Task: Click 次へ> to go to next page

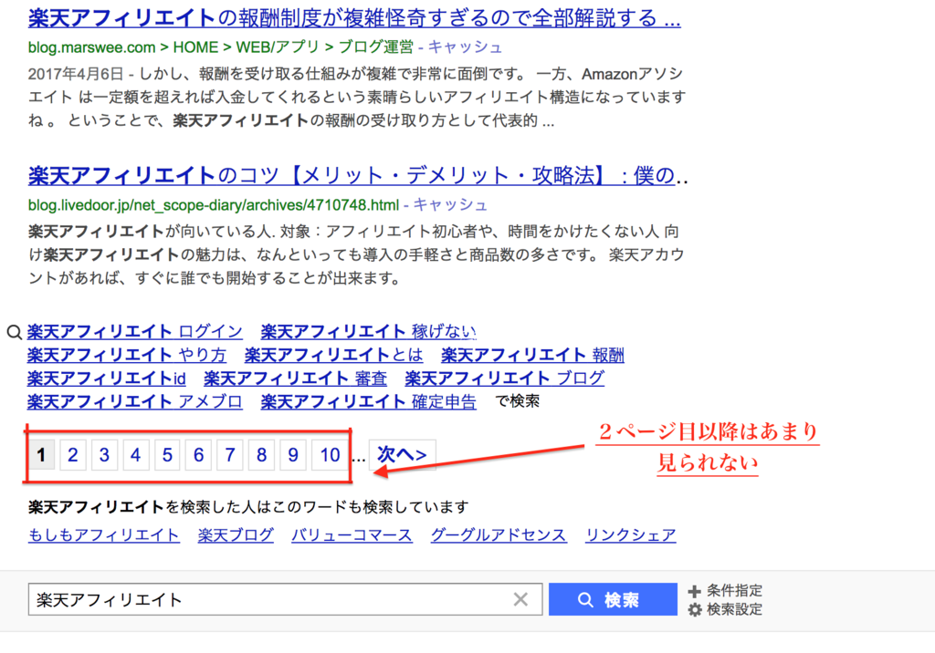Action: click(x=403, y=455)
